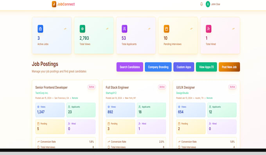Click the blue Active Jobs briefcase icon
Viewport: 266px width, 155px height.
coord(40,29)
